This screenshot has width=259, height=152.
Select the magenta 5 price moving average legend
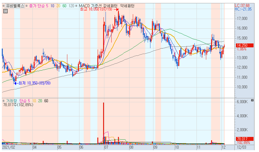(x=47, y=6)
